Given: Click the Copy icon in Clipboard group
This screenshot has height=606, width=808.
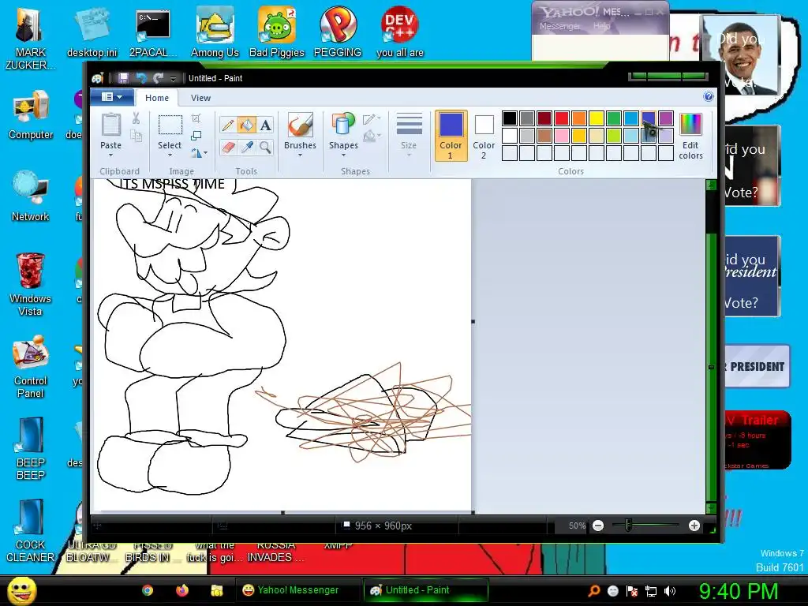Looking at the screenshot, I should [136, 136].
